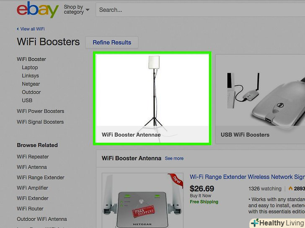Open WiFi Amplifier related link
The image size is (305, 228).
(32, 188)
